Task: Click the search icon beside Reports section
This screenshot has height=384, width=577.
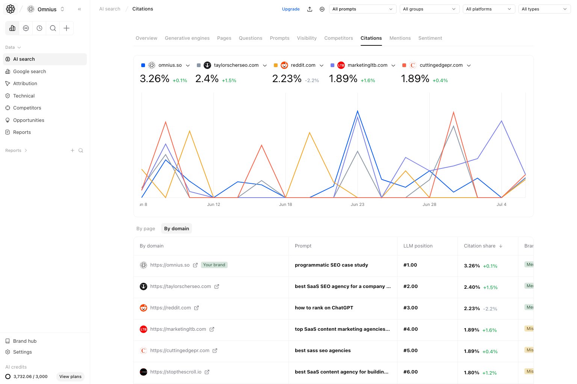Action: coord(81,150)
